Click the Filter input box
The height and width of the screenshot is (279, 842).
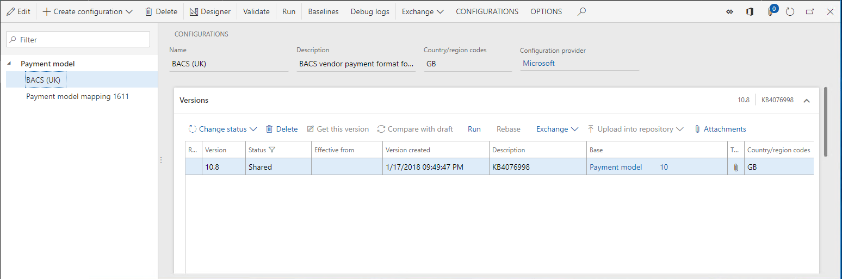click(x=78, y=39)
